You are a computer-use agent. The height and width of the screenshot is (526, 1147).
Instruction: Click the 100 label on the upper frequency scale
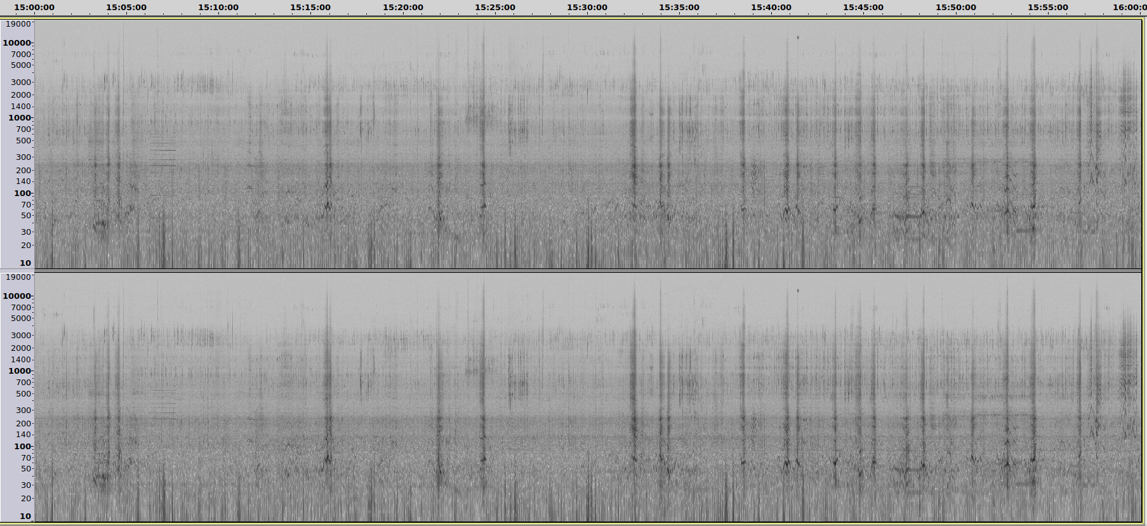click(22, 194)
